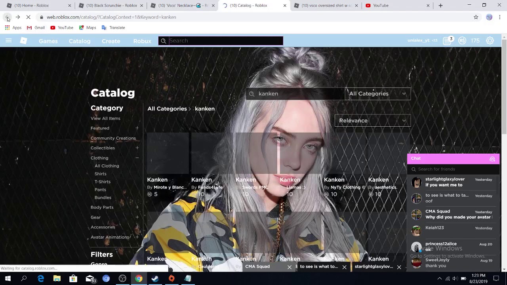Open the Roblox settings gear icon

point(490,41)
